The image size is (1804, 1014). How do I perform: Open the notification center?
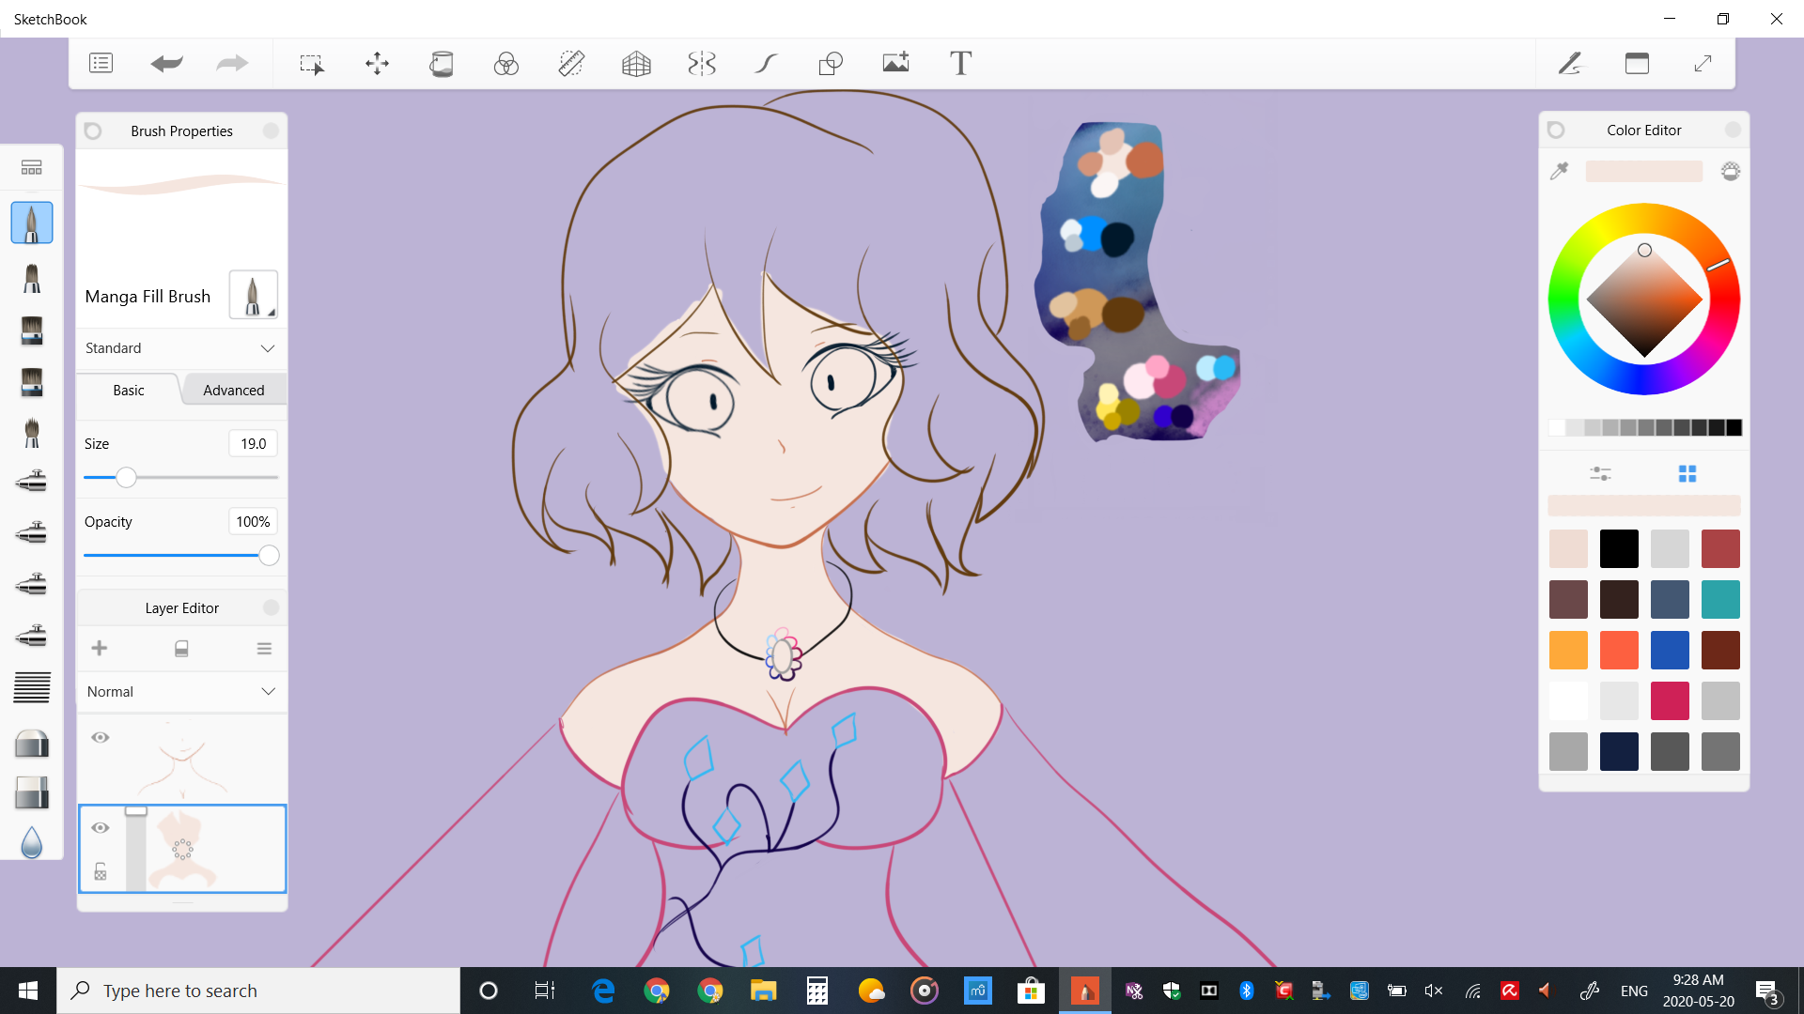point(1767,991)
